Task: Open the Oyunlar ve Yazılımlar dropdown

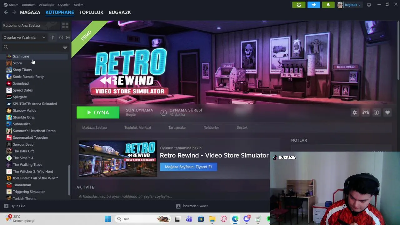Action: [x=24, y=37]
